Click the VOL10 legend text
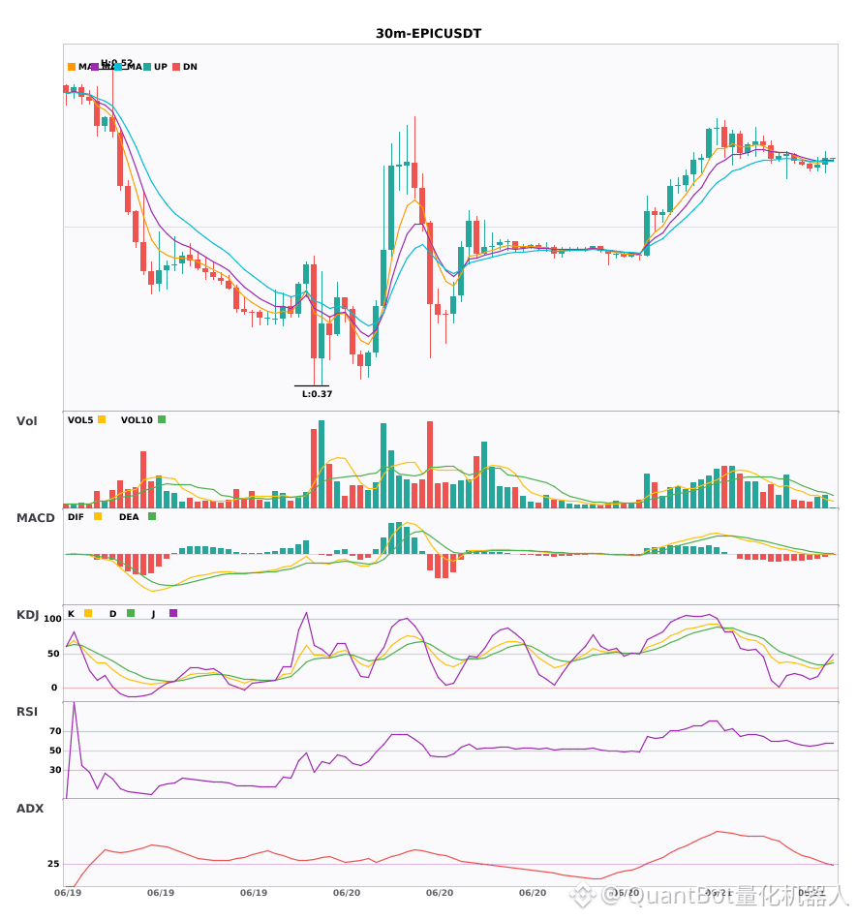 [x=137, y=420]
